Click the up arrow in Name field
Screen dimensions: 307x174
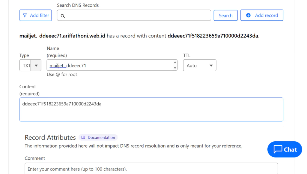pyautogui.click(x=175, y=62)
